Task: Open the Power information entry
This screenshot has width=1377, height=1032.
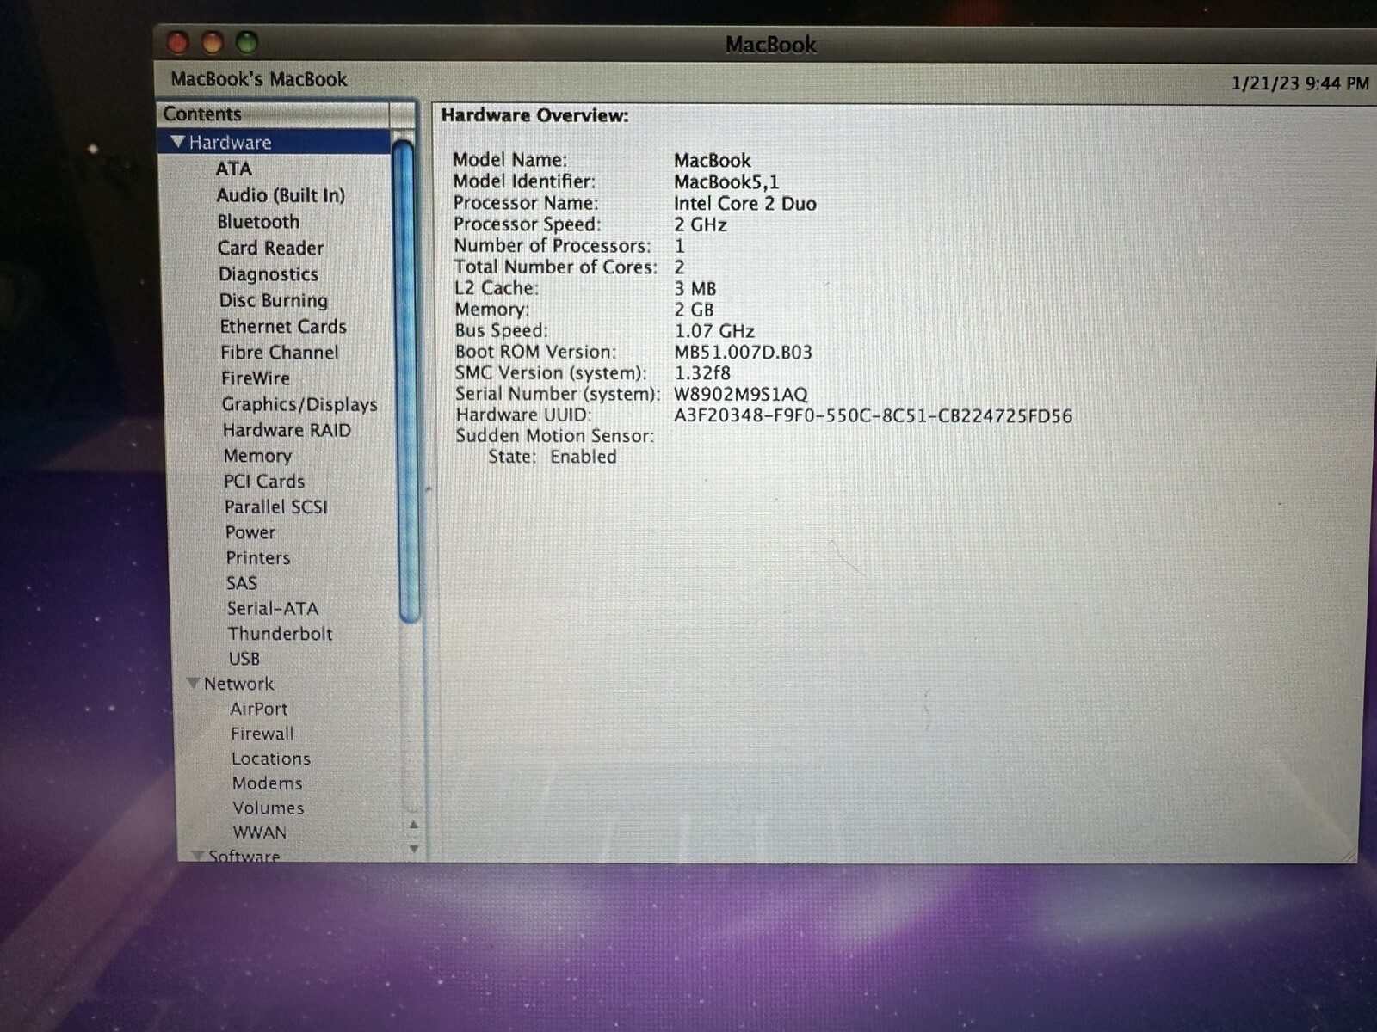Action: coord(250,532)
